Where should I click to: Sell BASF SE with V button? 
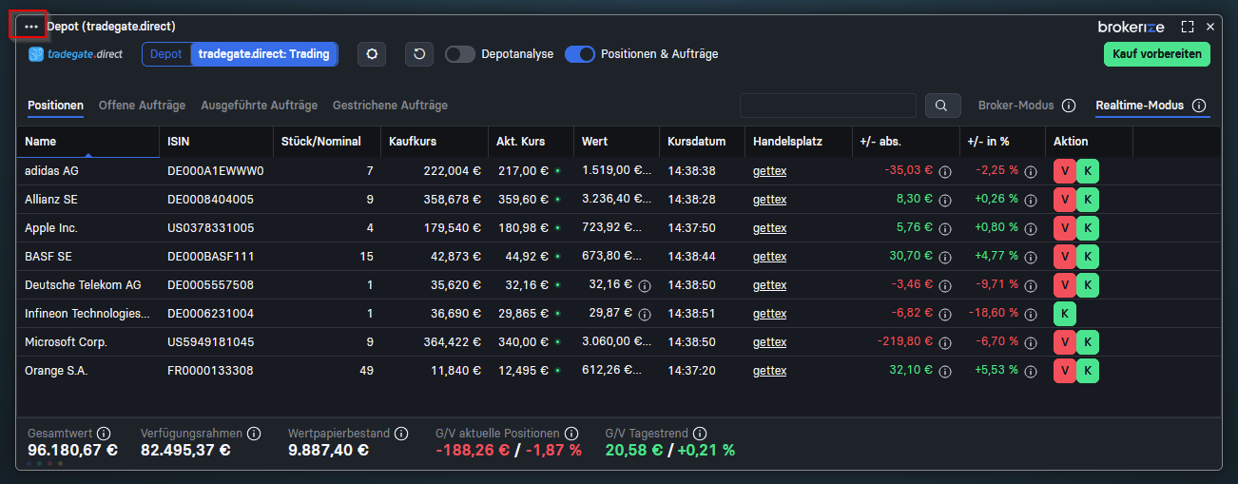pos(1064,257)
